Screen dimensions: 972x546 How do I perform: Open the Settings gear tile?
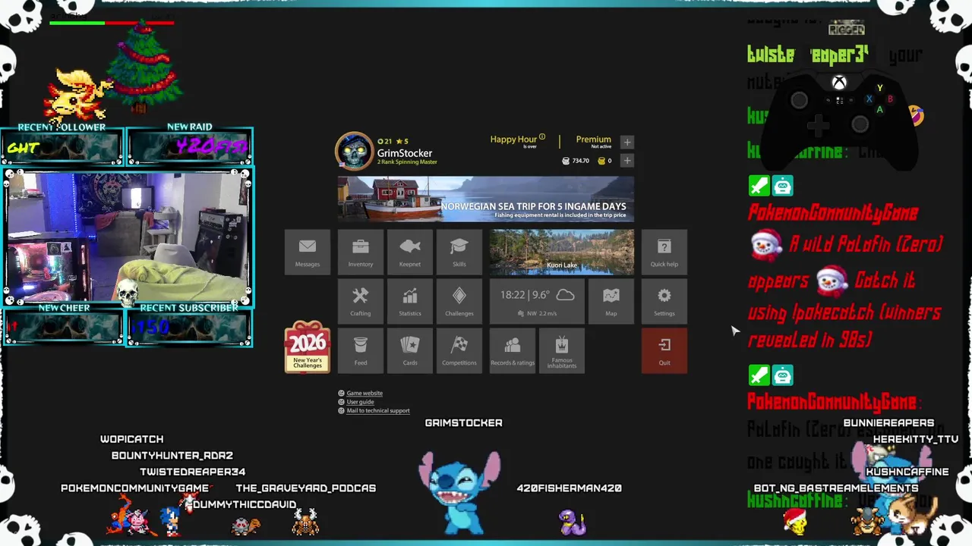click(664, 302)
